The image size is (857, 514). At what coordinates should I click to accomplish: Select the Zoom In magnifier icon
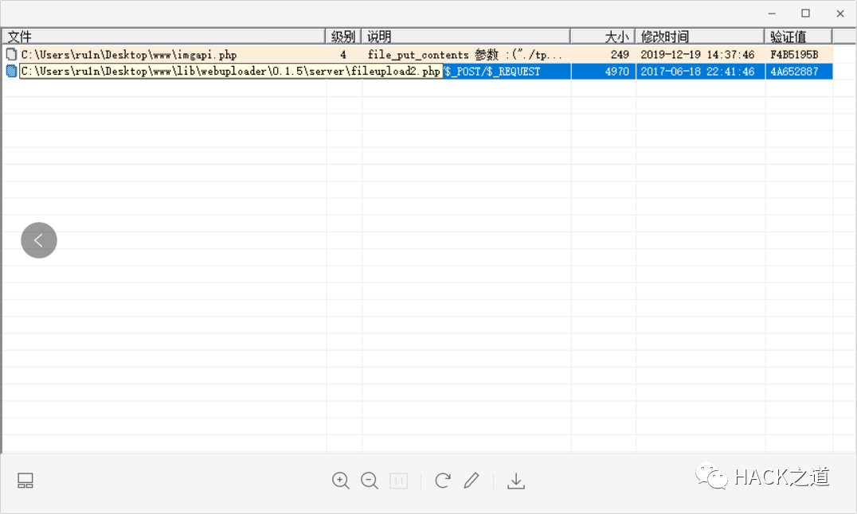pyautogui.click(x=340, y=481)
